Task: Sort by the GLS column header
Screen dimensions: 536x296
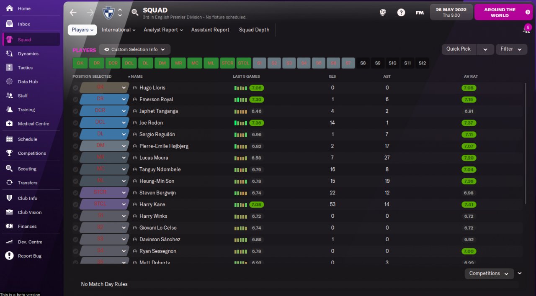Action: click(x=332, y=77)
